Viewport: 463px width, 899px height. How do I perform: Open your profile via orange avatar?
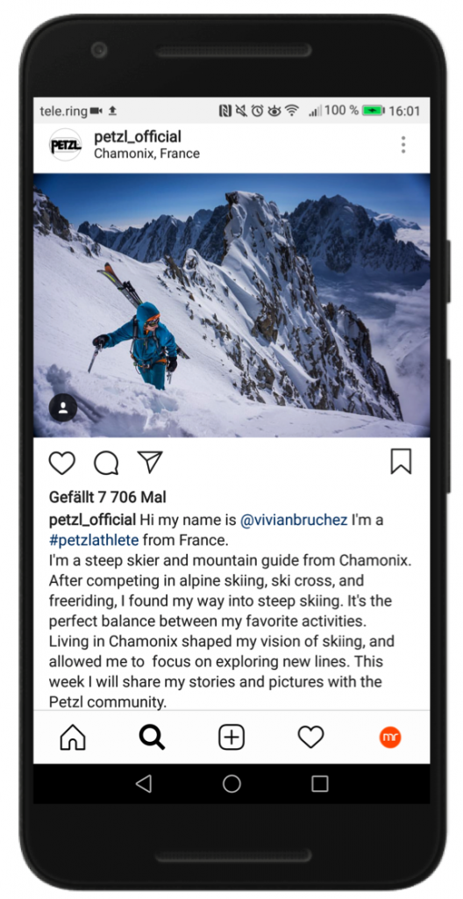point(390,737)
